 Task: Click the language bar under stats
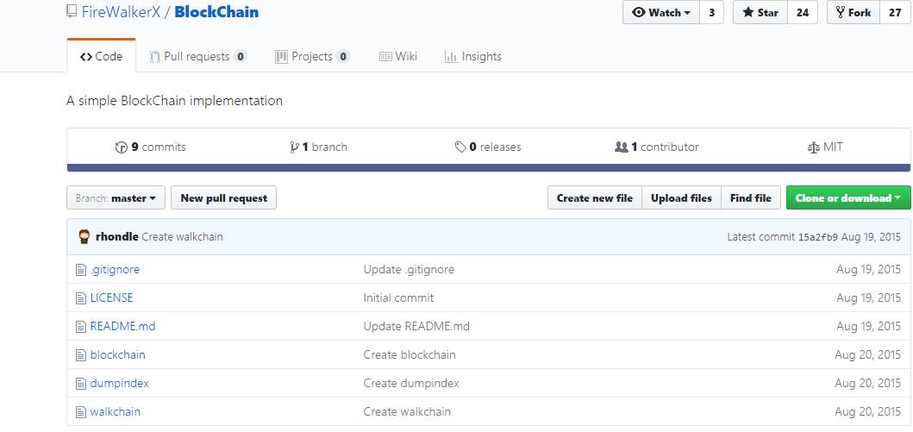point(489,167)
